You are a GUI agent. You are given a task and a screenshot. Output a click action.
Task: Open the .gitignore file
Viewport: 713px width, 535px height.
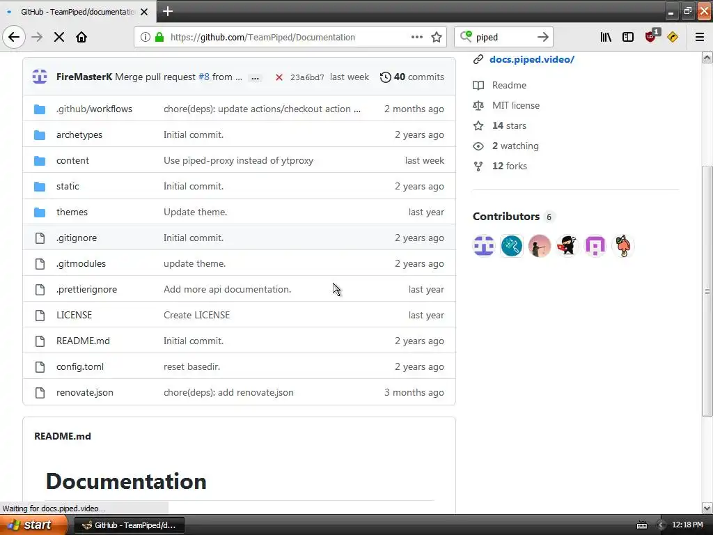pyautogui.click(x=77, y=238)
